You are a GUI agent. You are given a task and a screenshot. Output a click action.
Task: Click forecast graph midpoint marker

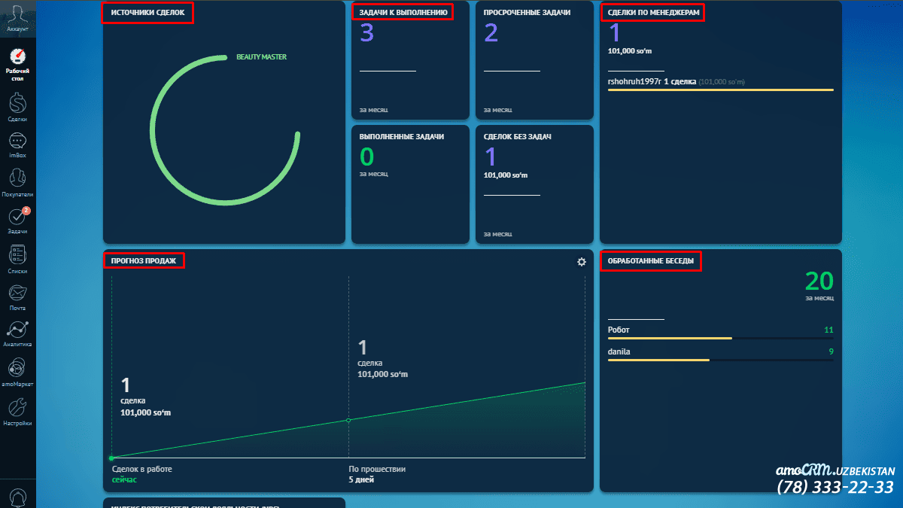pyautogui.click(x=348, y=420)
